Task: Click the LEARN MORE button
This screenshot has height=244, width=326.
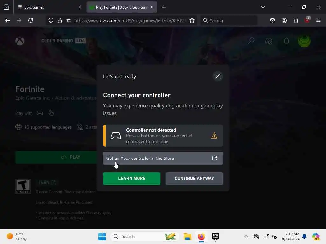Action: (132, 179)
